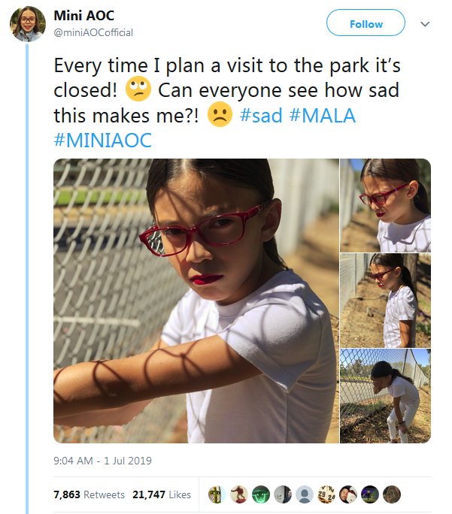The image size is (452, 514).
Task: Open the top-right small photo
Action: (385, 205)
